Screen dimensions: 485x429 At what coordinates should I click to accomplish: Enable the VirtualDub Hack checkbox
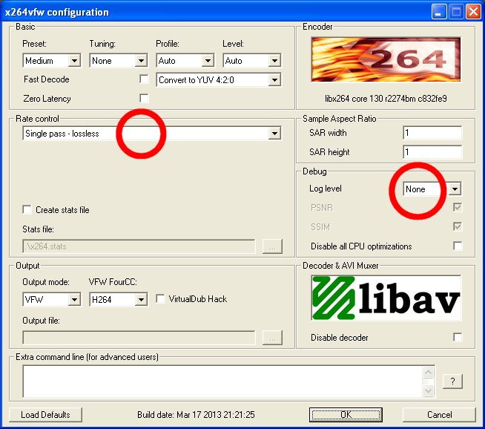(x=160, y=299)
